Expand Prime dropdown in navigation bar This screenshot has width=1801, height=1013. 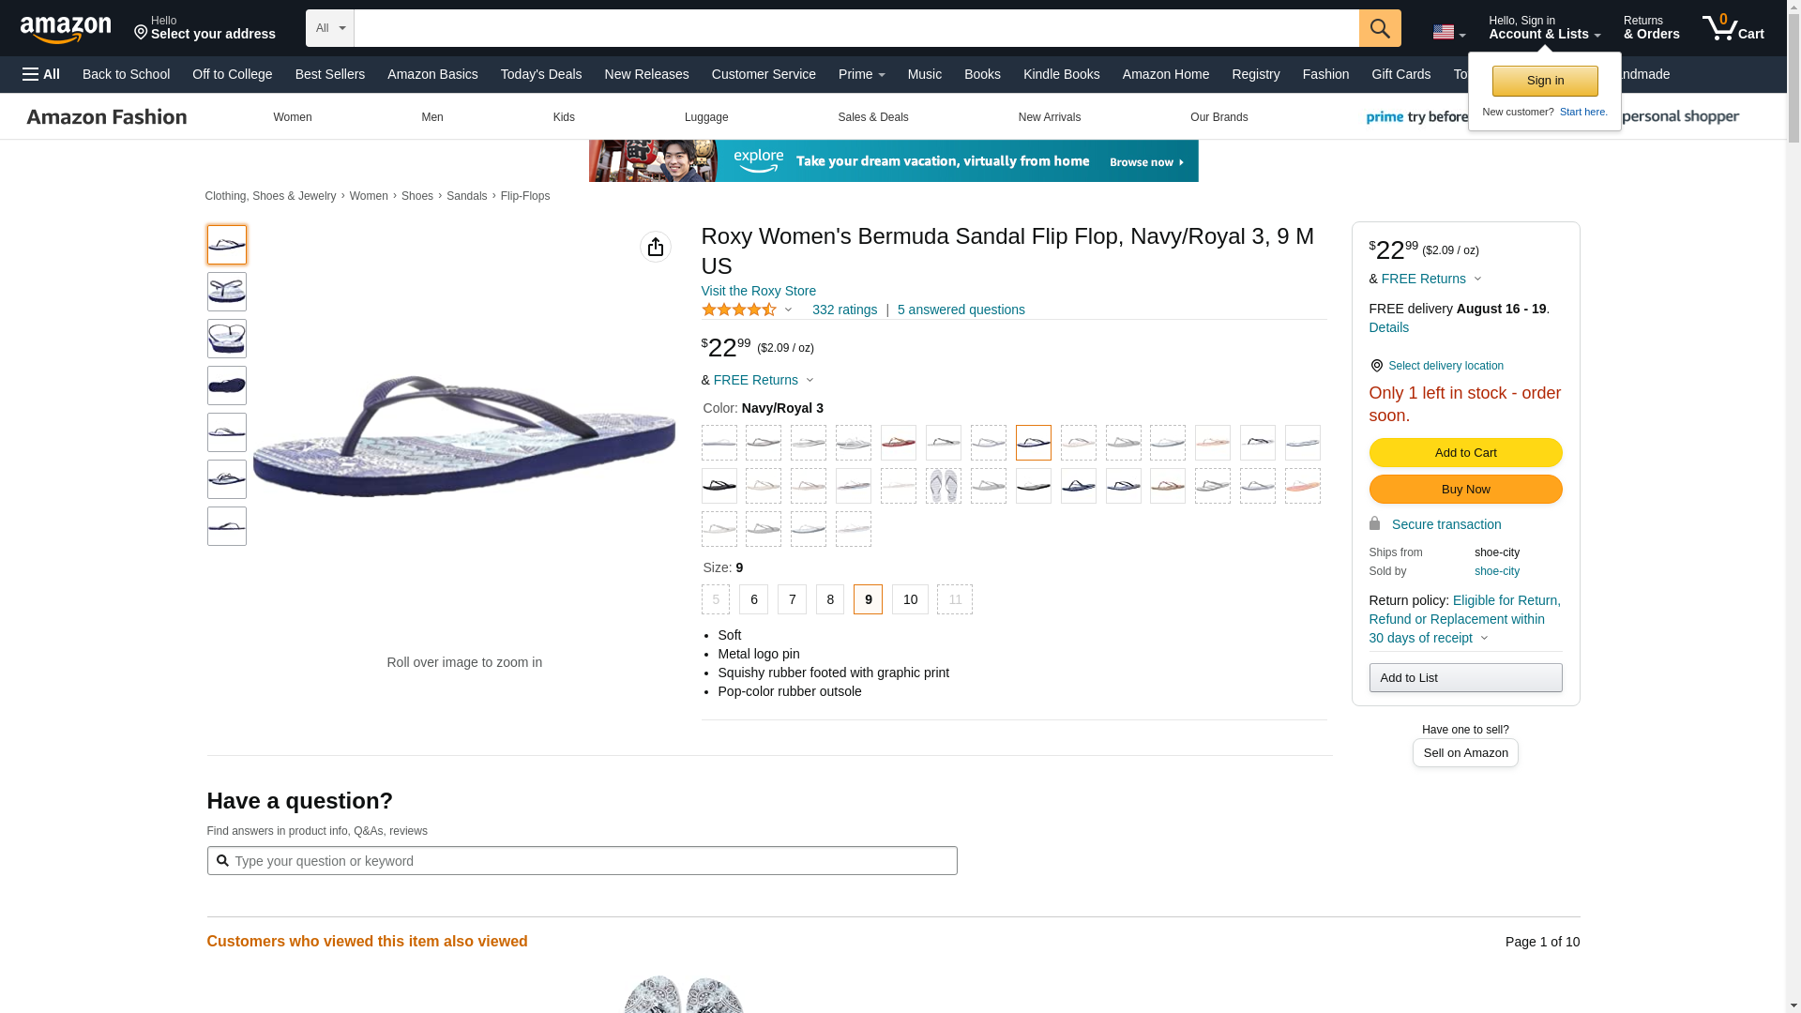[x=861, y=74]
